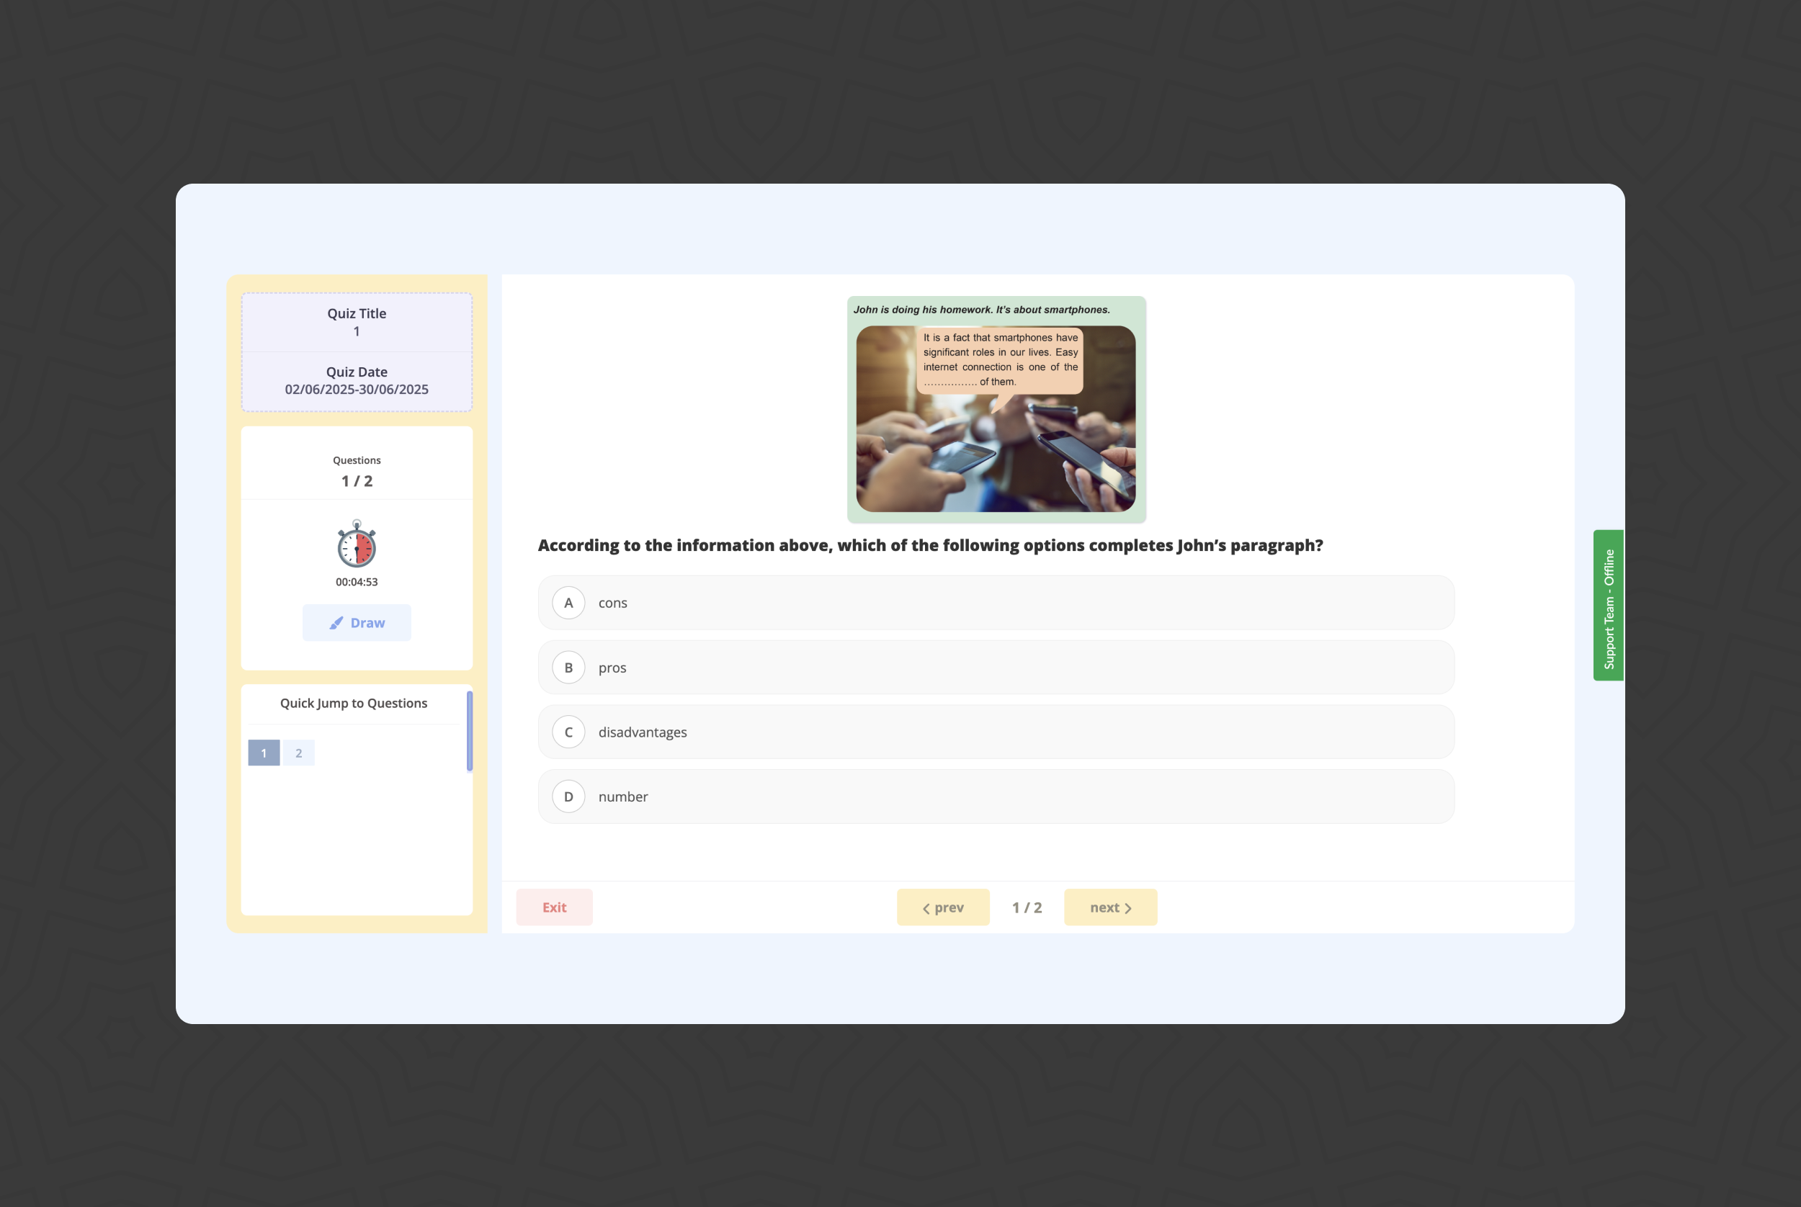Open the Draw tool
Screen dimensions: 1801x1207
click(357, 623)
